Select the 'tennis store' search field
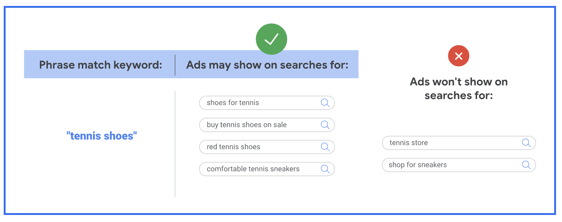 [459, 143]
